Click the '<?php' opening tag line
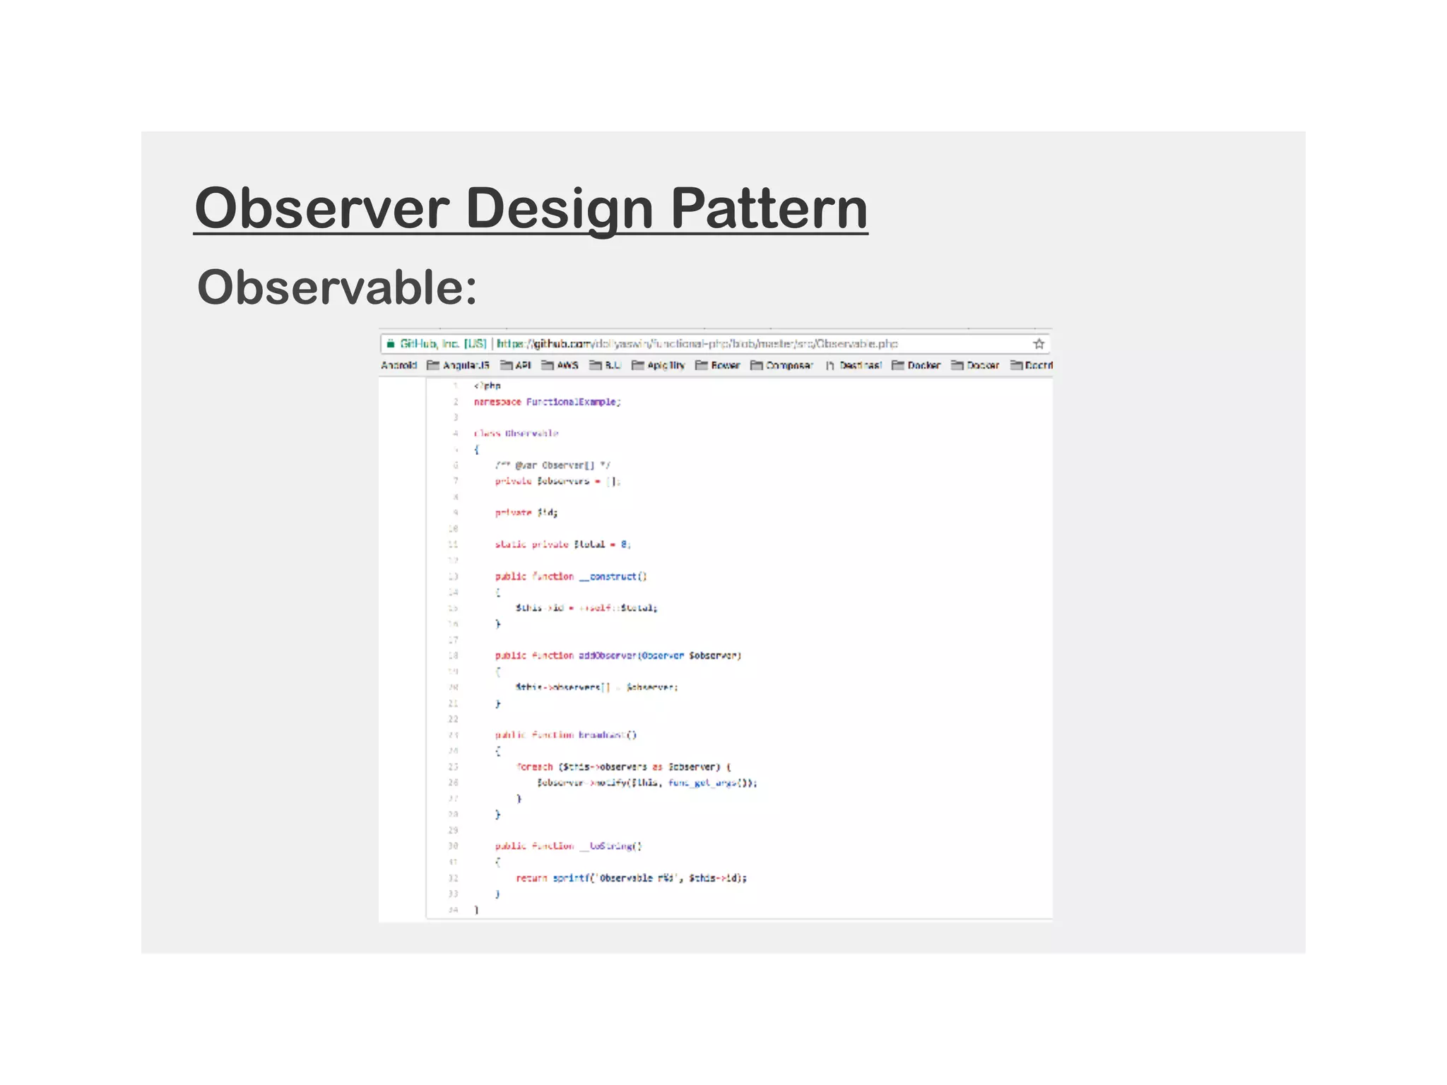Image resolution: width=1447 pixels, height=1085 pixels. (487, 386)
